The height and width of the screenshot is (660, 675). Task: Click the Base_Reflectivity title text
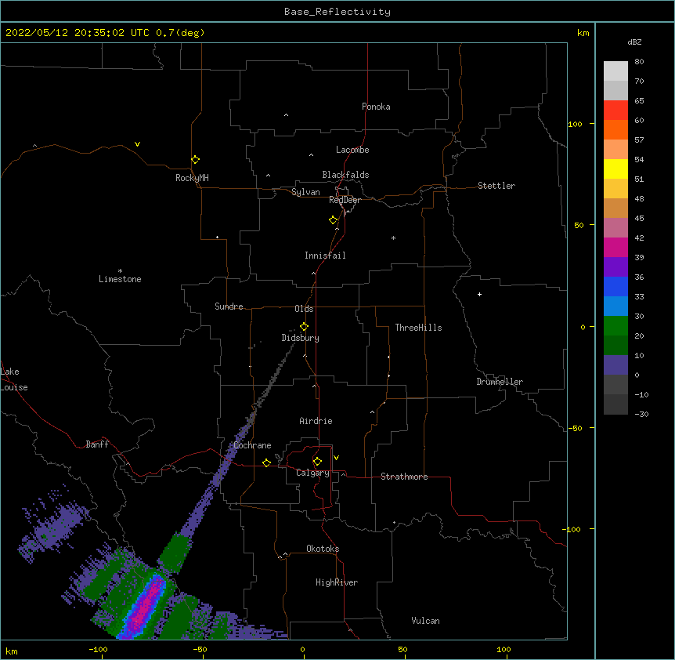tap(337, 12)
